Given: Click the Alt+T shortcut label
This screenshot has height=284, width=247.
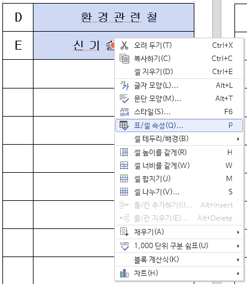Looking at the screenshot, I should tap(224, 99).
